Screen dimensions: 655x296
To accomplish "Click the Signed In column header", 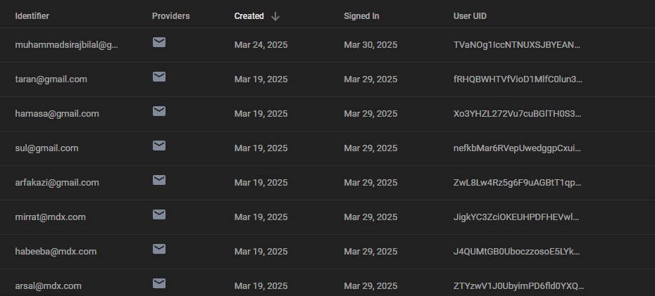I will 361,16.
